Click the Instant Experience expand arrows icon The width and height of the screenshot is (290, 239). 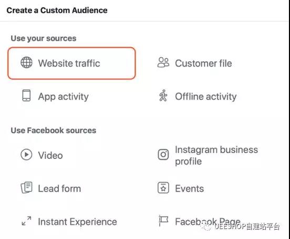pos(26,221)
